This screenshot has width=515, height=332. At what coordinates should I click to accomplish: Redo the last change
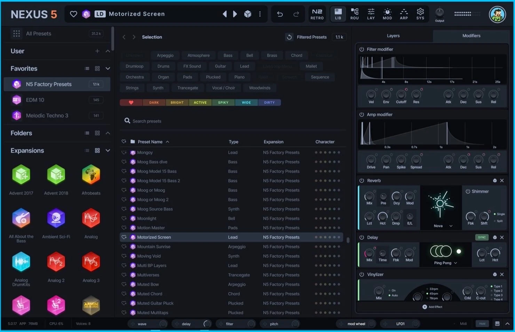[296, 14]
